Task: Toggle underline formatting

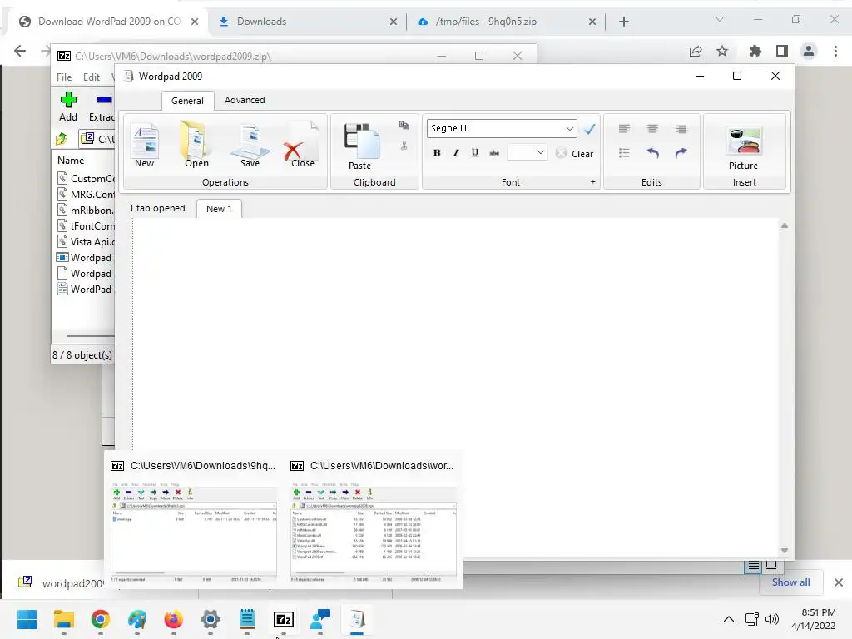Action: (475, 153)
